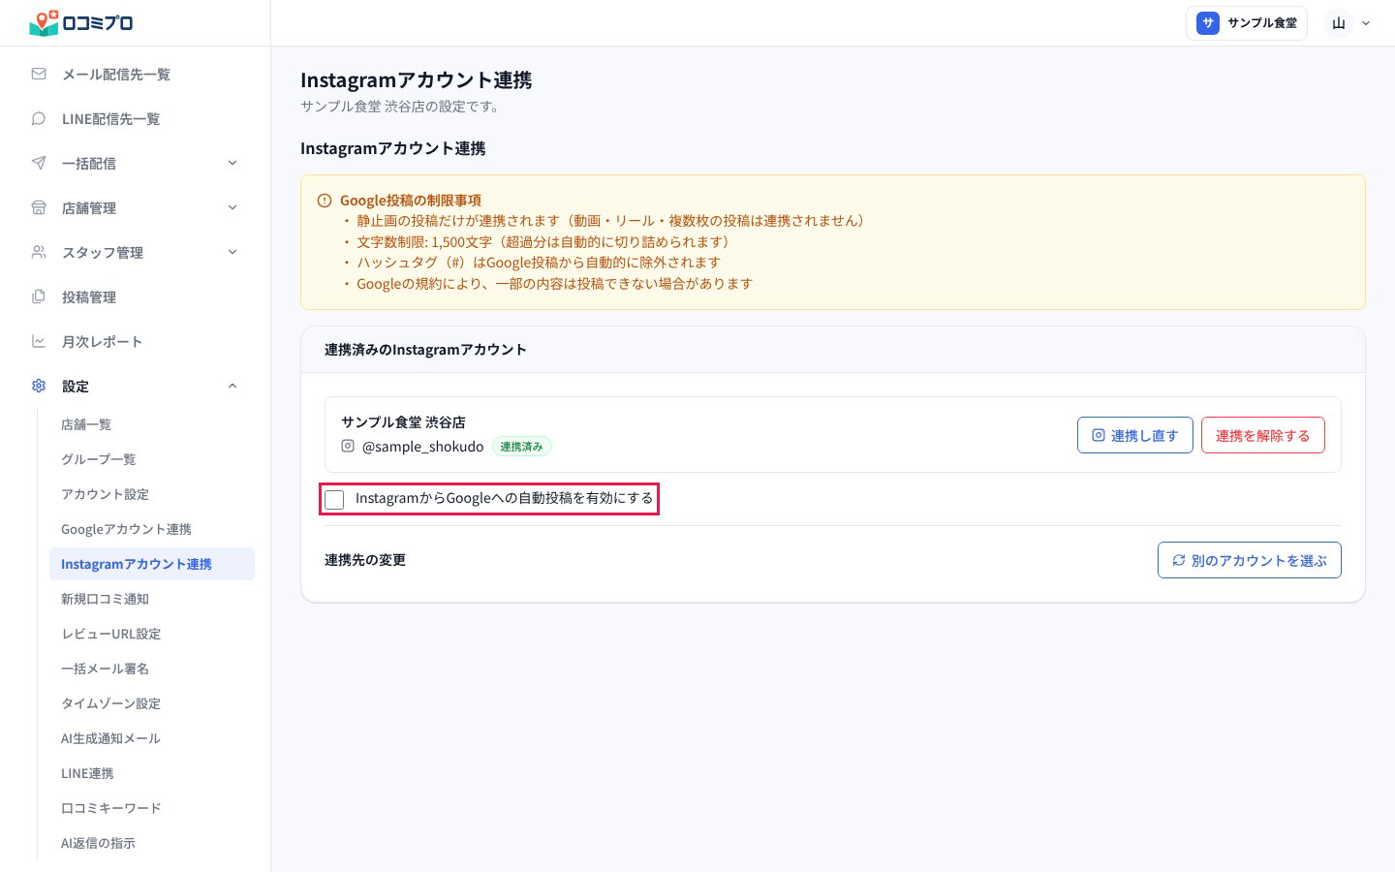
Task: Click the Instagram icon beside @sample_shokudo
Action: click(x=348, y=446)
